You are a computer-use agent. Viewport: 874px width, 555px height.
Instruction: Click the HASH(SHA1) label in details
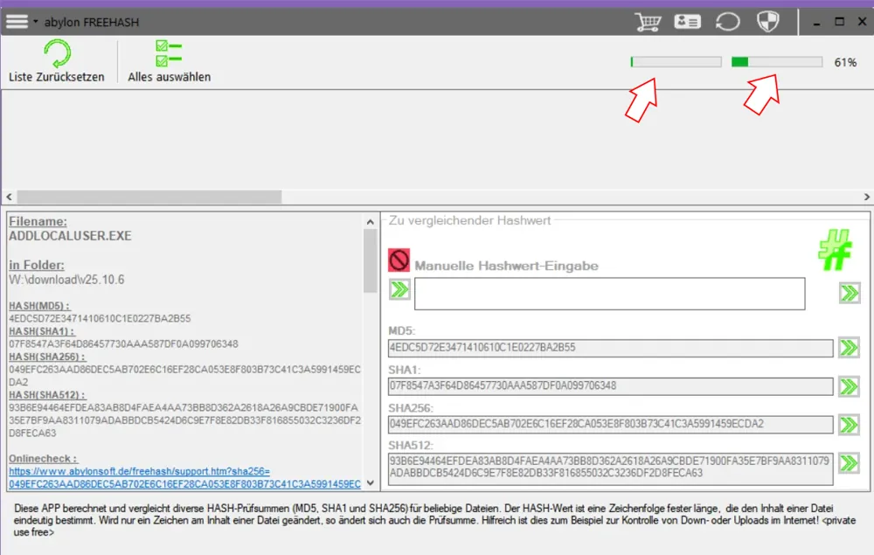pos(41,331)
